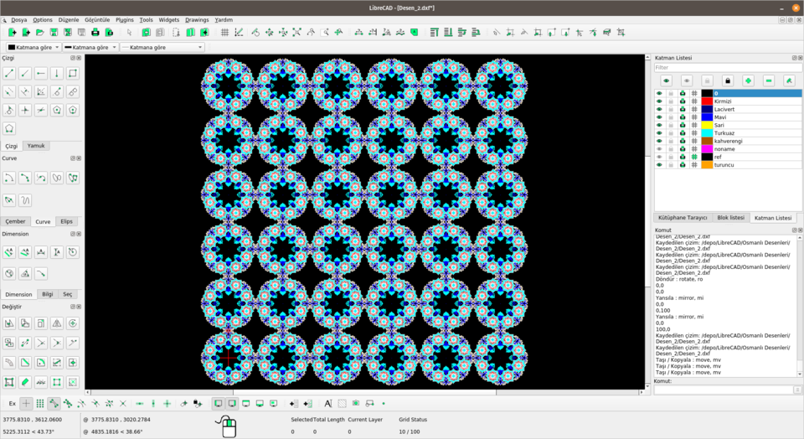Viewport: 804px width, 439px height.
Task: Click the mirror tool in Değiştir panel
Action: (57, 323)
